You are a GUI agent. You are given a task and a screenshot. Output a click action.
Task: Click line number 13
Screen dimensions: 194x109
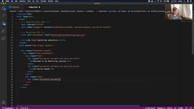point(12,45)
